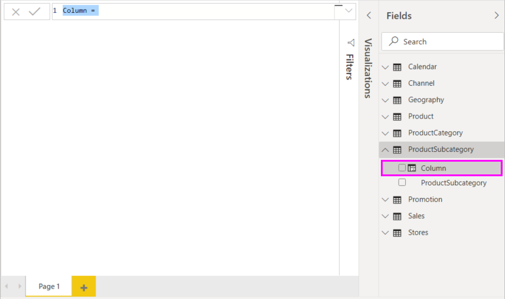The height and width of the screenshot is (299, 505).
Task: Select the Calendar table name
Action: coord(422,67)
